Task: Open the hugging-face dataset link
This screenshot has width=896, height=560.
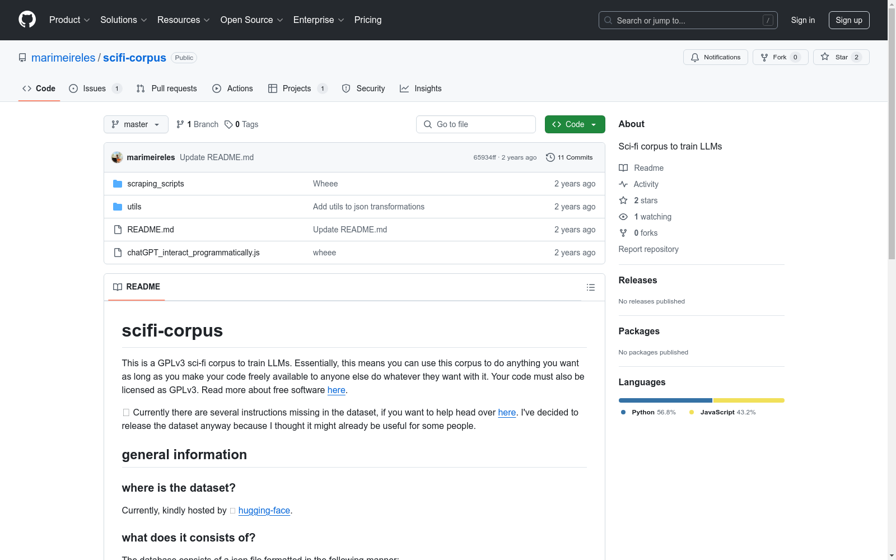Action: [264, 510]
